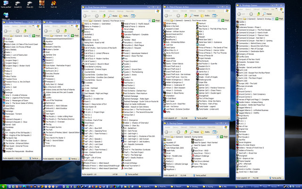Open Oblíbené menu in First Person Action window
Viewport: 302px width, 189px height.
pos(111,11)
